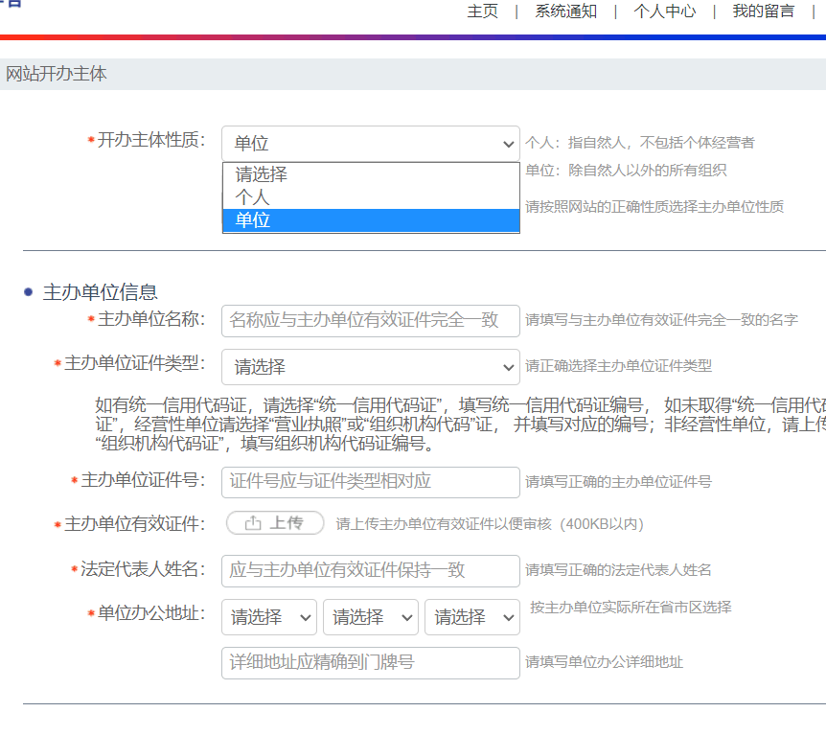Open the third 单位办公地址 district dropdown
Image resolution: width=826 pixels, height=735 pixels.
[x=471, y=618]
